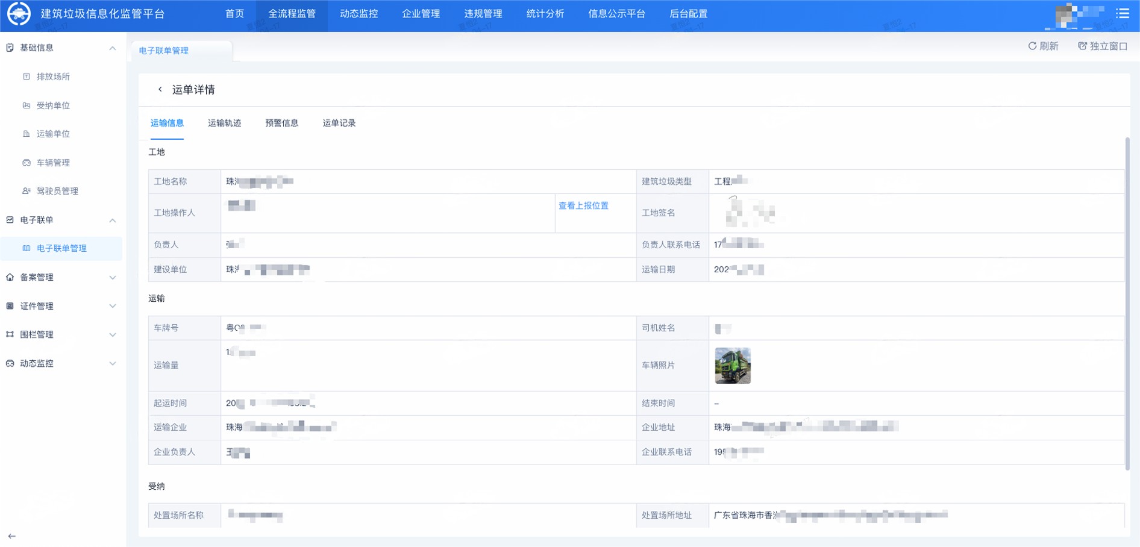Open 驾驶员管理 via its sidebar icon
This screenshot has height=547, width=1140.
coord(25,191)
